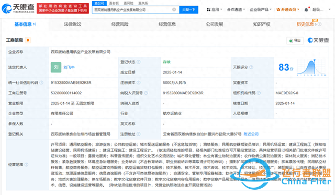Viewport: 335px width, 195px height.
Task: Open the notification bell
Action: click(x=306, y=9)
